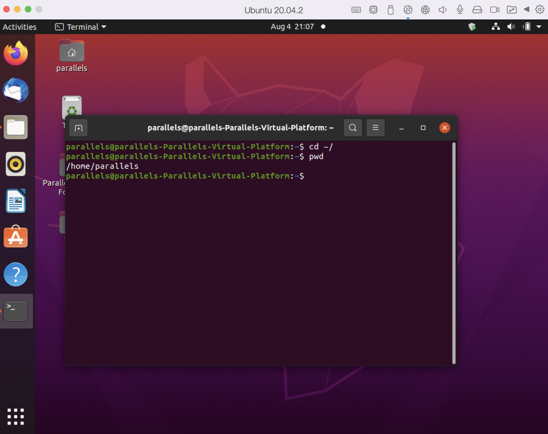Open the Activities overview
The image size is (548, 434).
point(19,27)
